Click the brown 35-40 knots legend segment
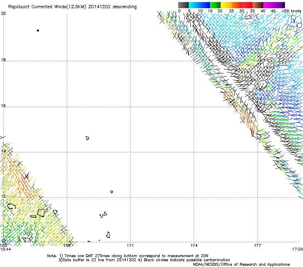 [258, 5]
